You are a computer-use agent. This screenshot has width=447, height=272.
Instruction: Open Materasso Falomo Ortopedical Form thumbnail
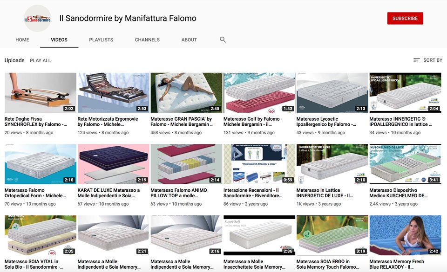[41, 164]
